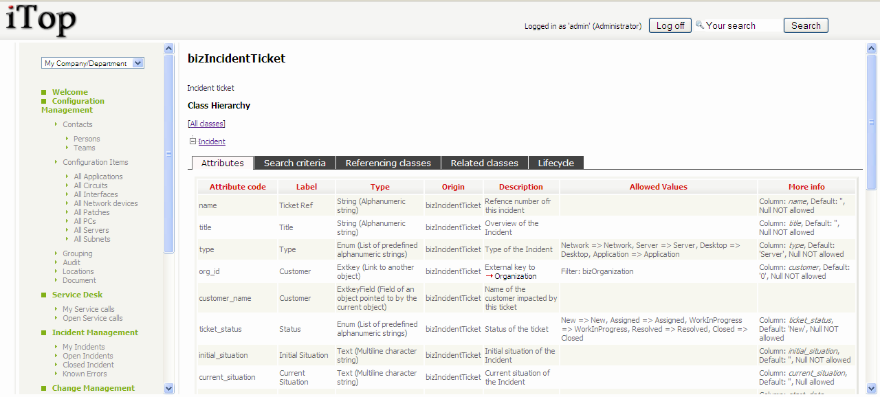This screenshot has height=397, width=880.
Task: Switch to the Search criteria tab
Action: click(295, 163)
